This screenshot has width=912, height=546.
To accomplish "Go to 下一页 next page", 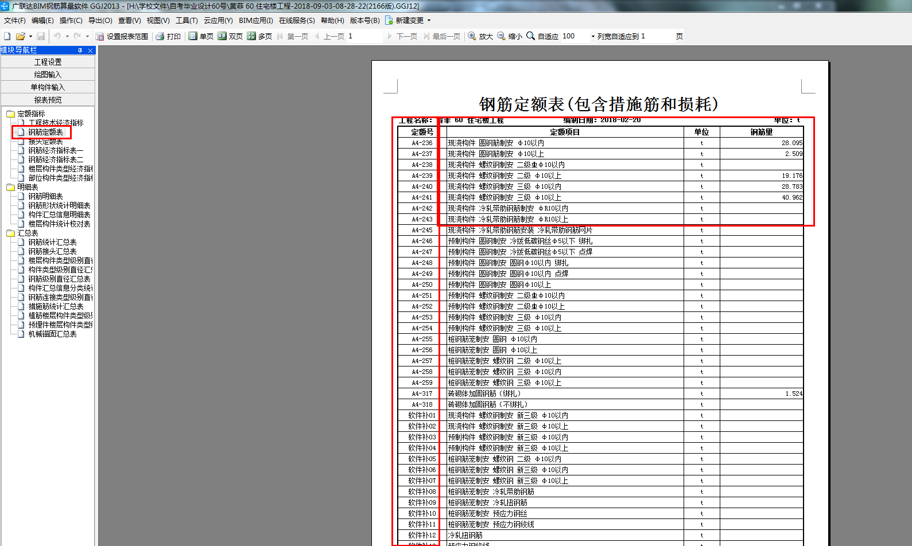I will click(402, 36).
